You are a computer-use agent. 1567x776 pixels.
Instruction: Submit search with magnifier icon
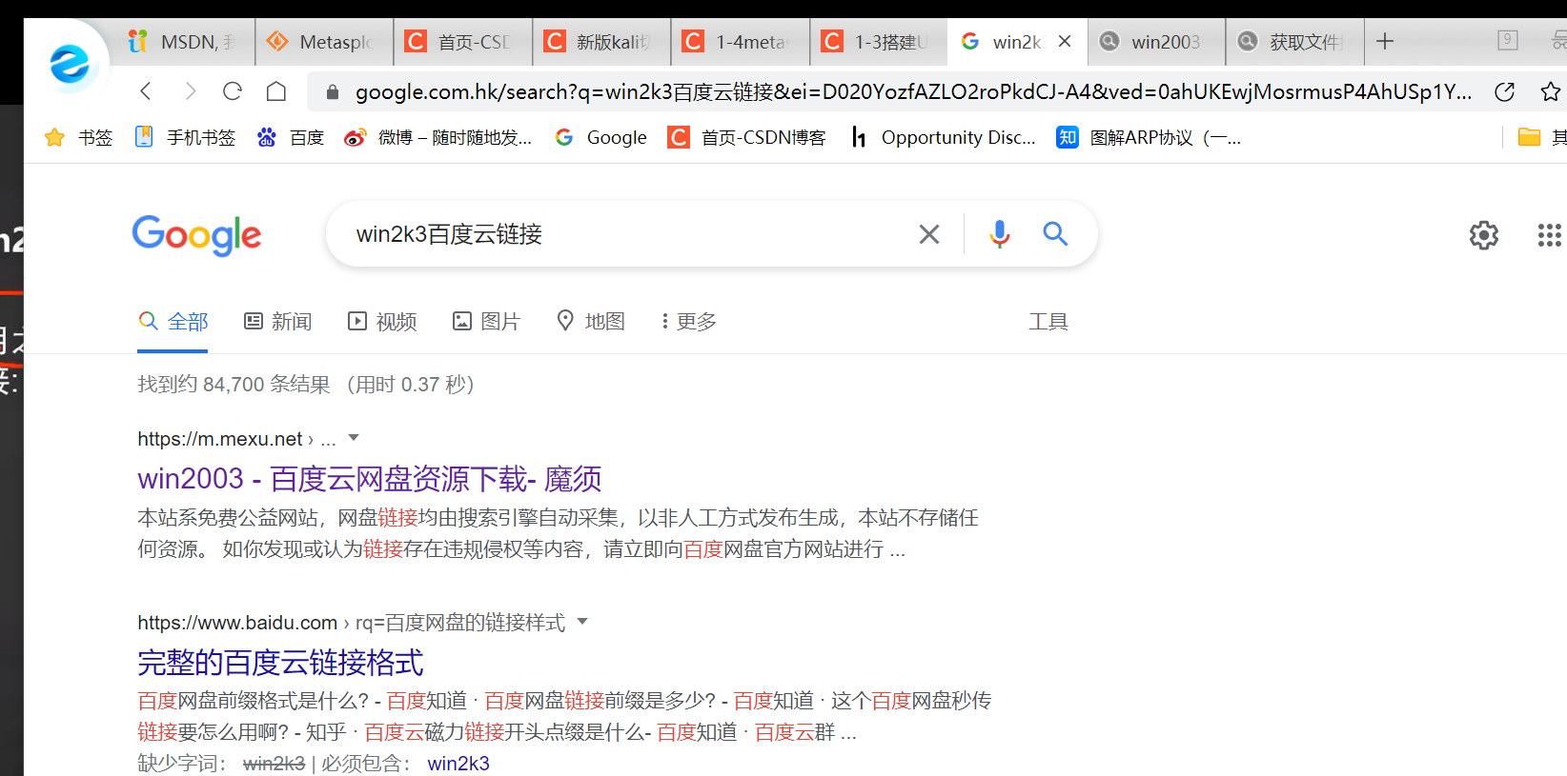(1055, 234)
